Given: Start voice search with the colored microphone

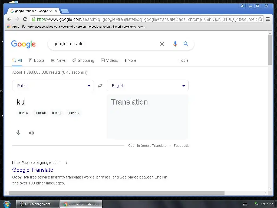Looking at the screenshot, I should point(175,44).
